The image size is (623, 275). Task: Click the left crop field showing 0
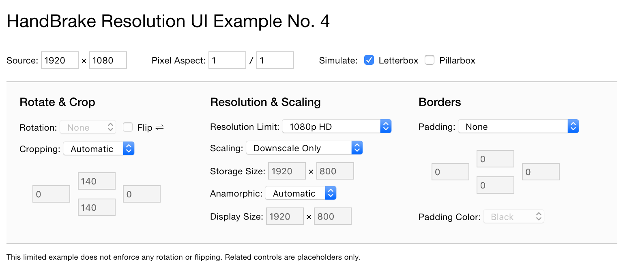click(x=51, y=194)
